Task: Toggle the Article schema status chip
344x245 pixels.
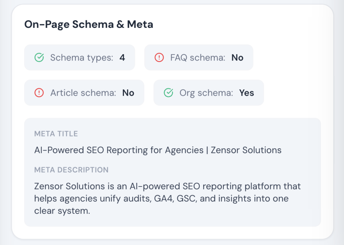Action: point(84,93)
